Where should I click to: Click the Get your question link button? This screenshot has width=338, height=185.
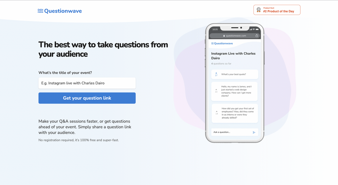[x=87, y=98]
